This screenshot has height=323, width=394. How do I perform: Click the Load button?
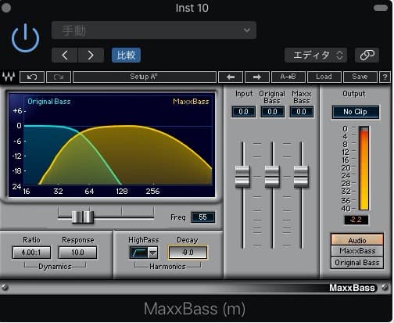click(324, 77)
